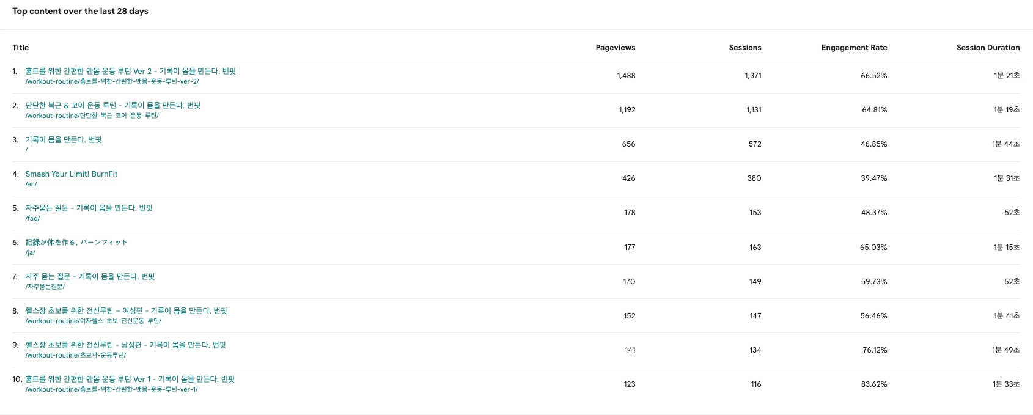
Task: Open the 헬스장 초보를 위한 전신루틴 - 남성편 link
Action: [125, 345]
